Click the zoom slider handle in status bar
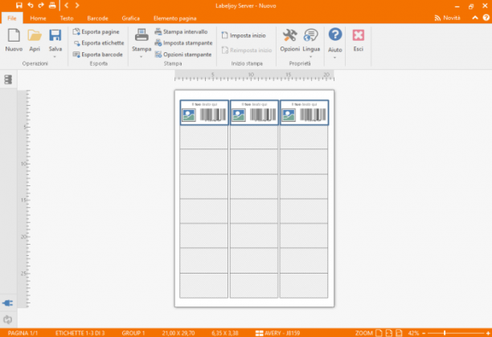 [445, 333]
